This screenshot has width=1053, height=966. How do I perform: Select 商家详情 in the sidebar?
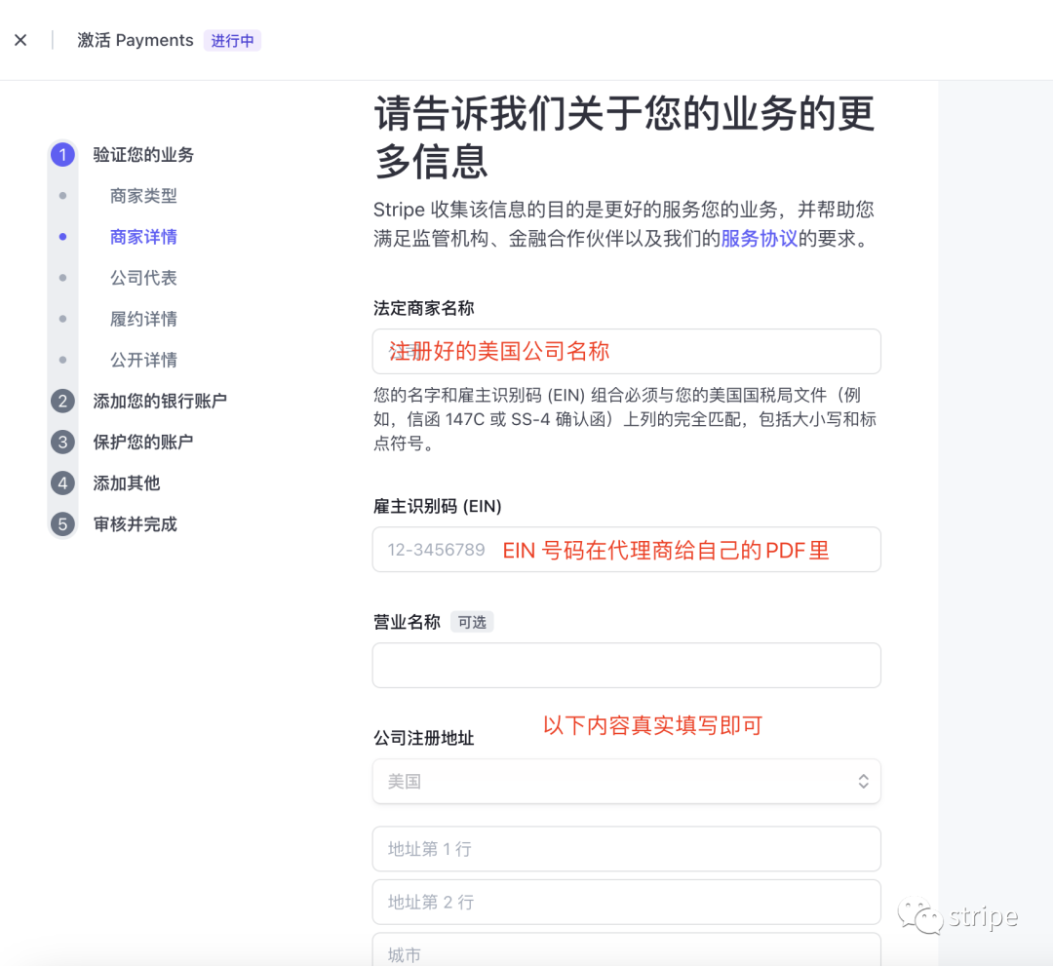[143, 237]
